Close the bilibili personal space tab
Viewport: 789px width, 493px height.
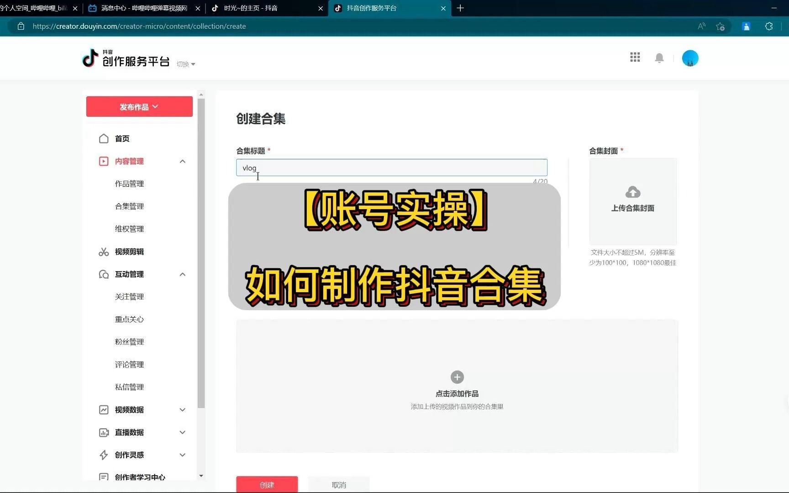[75, 8]
